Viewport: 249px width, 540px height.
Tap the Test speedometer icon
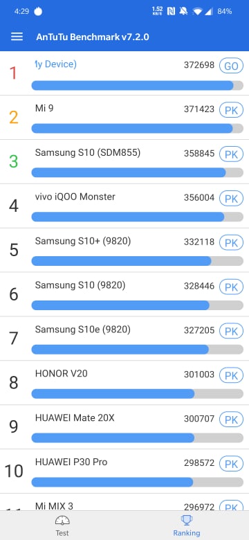[x=62, y=520]
